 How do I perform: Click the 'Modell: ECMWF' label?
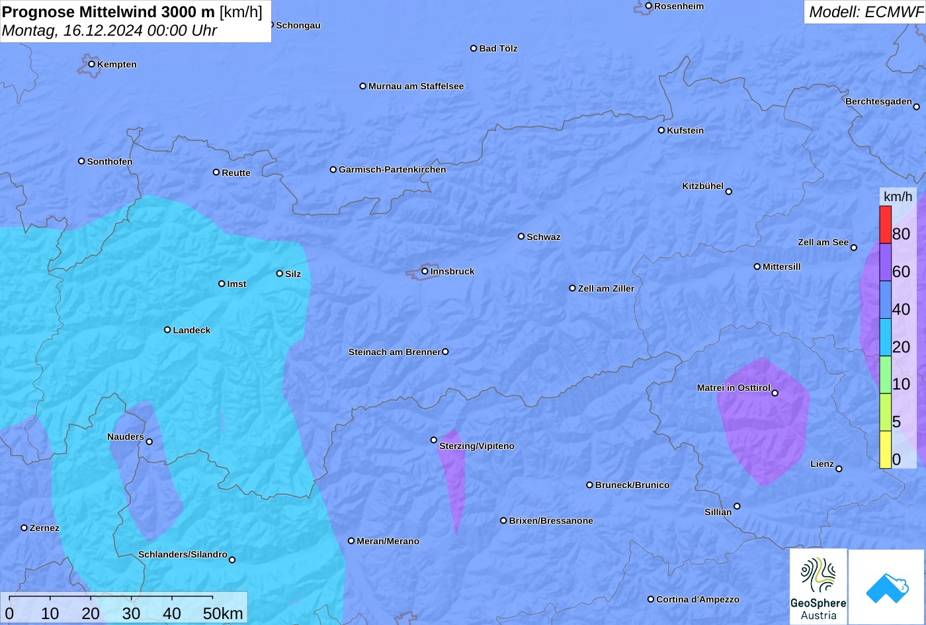click(x=865, y=12)
